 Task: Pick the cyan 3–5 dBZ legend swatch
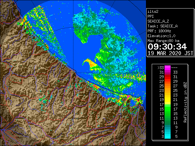tap(168, 136)
